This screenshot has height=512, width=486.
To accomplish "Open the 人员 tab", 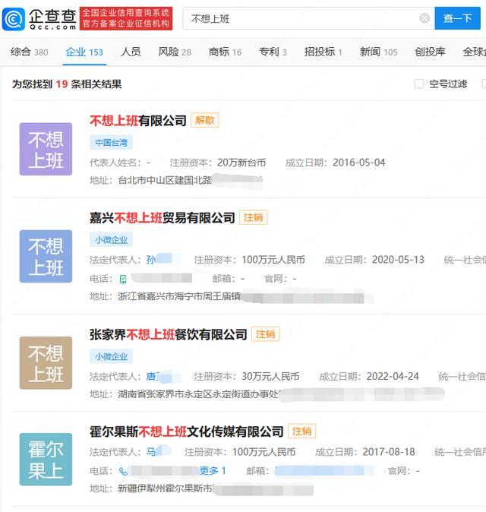I will click(x=131, y=52).
